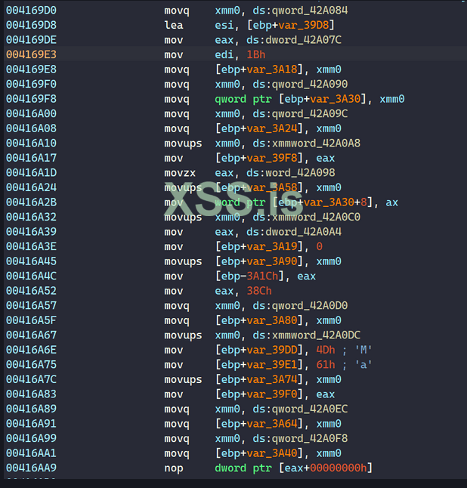Image resolution: width=467 pixels, height=488 pixels.
Task: Select variable var_3A24
Action: [x=272, y=128]
